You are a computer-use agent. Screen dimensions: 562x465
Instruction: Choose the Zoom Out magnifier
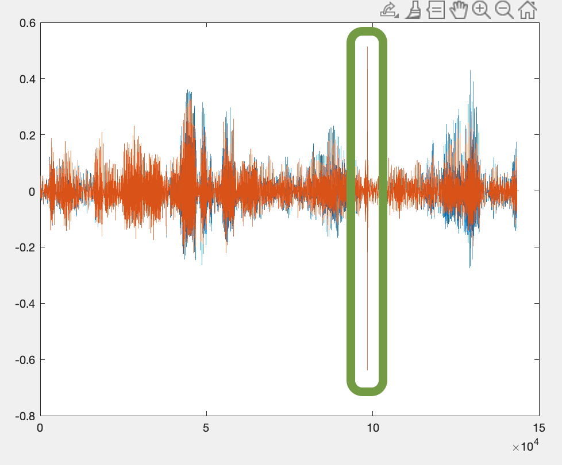504,10
